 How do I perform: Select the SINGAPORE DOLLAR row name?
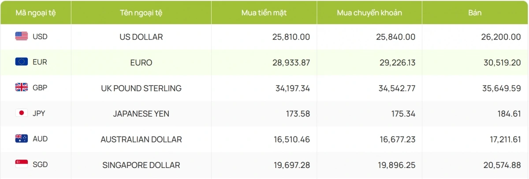[141, 165]
